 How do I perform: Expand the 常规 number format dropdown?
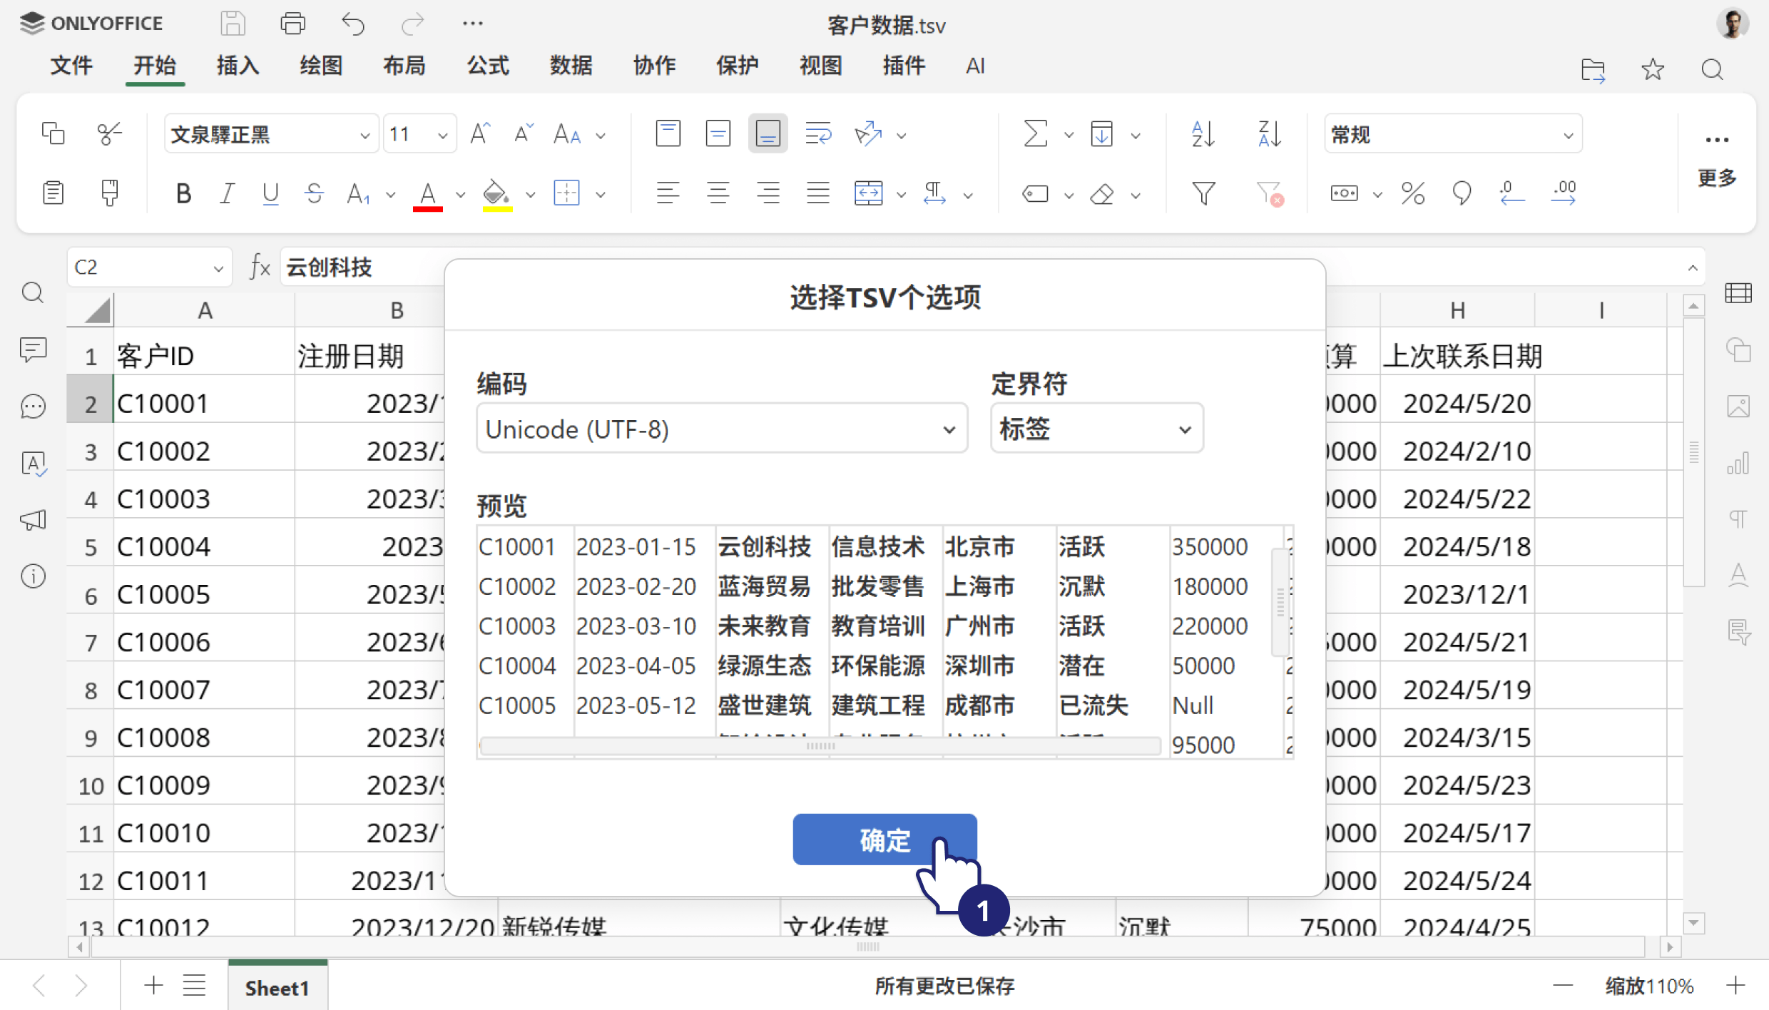1568,134
